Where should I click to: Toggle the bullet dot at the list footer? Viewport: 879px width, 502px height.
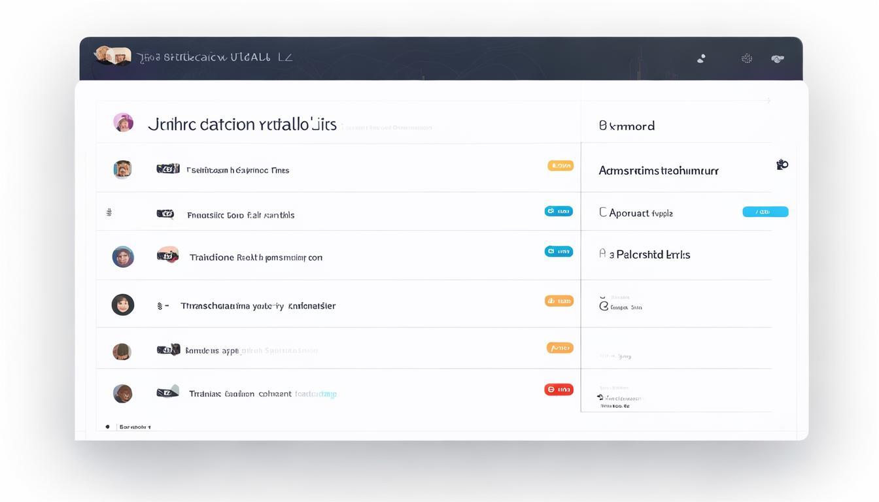coord(107,427)
